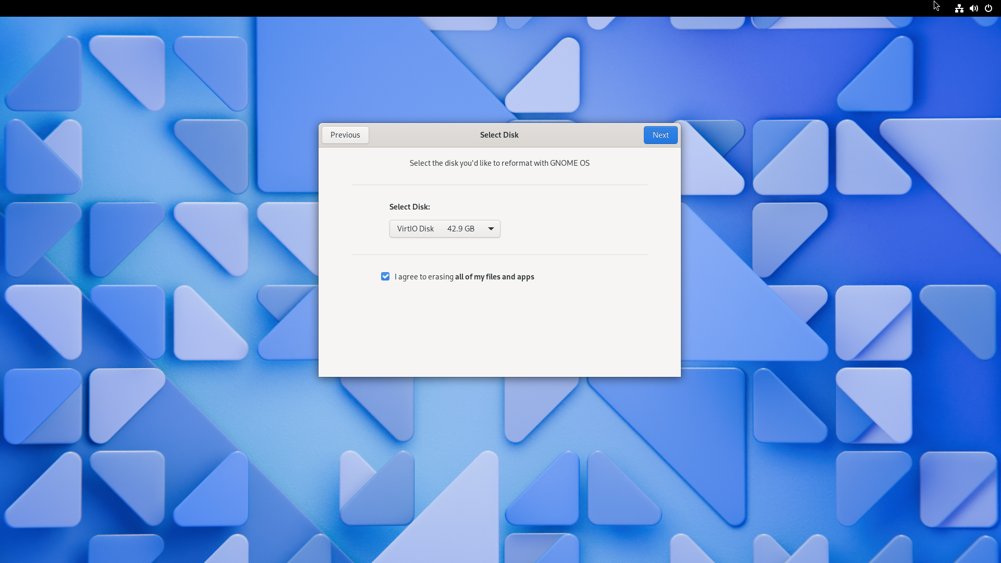The width and height of the screenshot is (1001, 563).
Task: Click the 'Select Disk' header title
Action: 499,135
